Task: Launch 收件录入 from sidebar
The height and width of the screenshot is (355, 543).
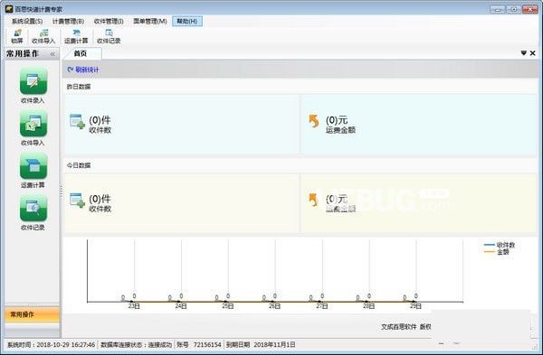Action: pyautogui.click(x=33, y=86)
